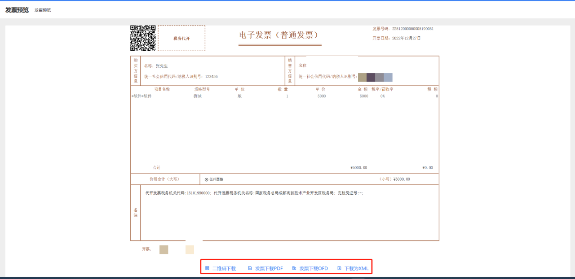Click the 价税合计（大写） label
Image resolution: width=575 pixels, height=279 pixels.
click(x=164, y=179)
